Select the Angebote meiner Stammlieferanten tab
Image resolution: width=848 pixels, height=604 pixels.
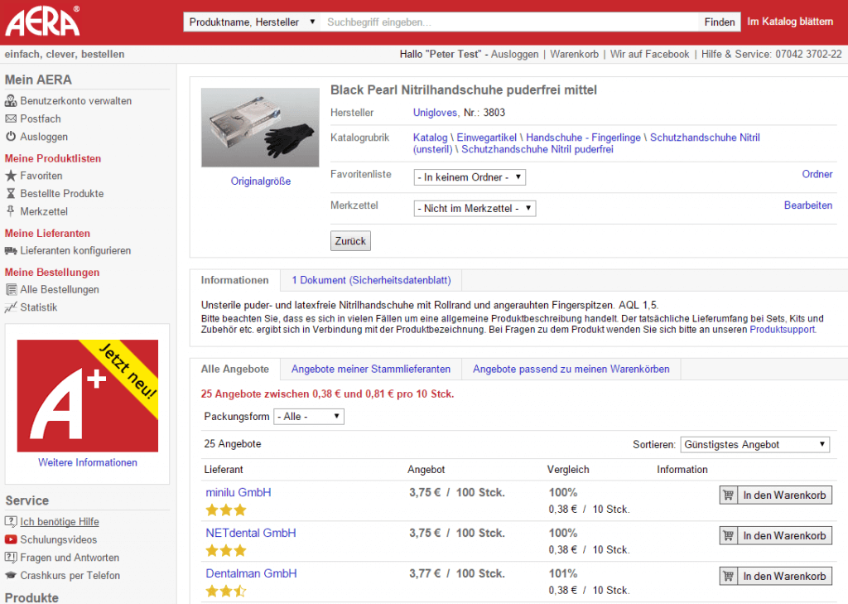click(371, 369)
